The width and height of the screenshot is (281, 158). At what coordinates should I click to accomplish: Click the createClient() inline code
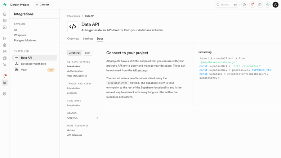pos(117,83)
